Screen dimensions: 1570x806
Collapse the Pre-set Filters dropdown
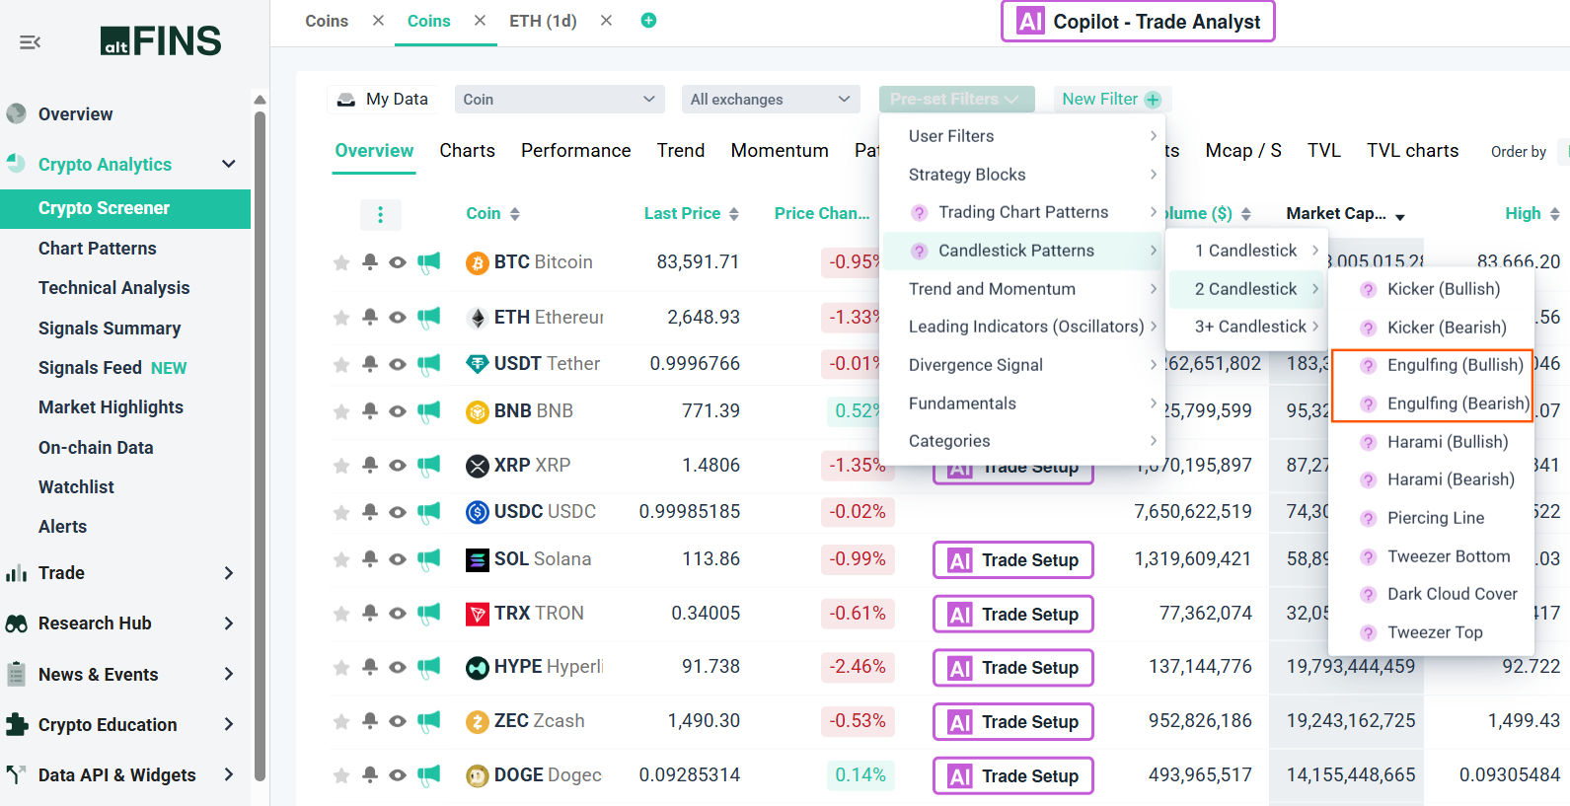(956, 99)
